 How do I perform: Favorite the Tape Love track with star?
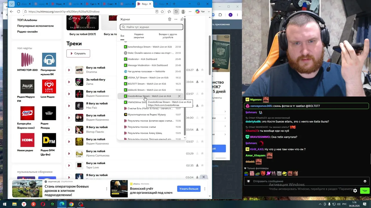click(x=202, y=165)
